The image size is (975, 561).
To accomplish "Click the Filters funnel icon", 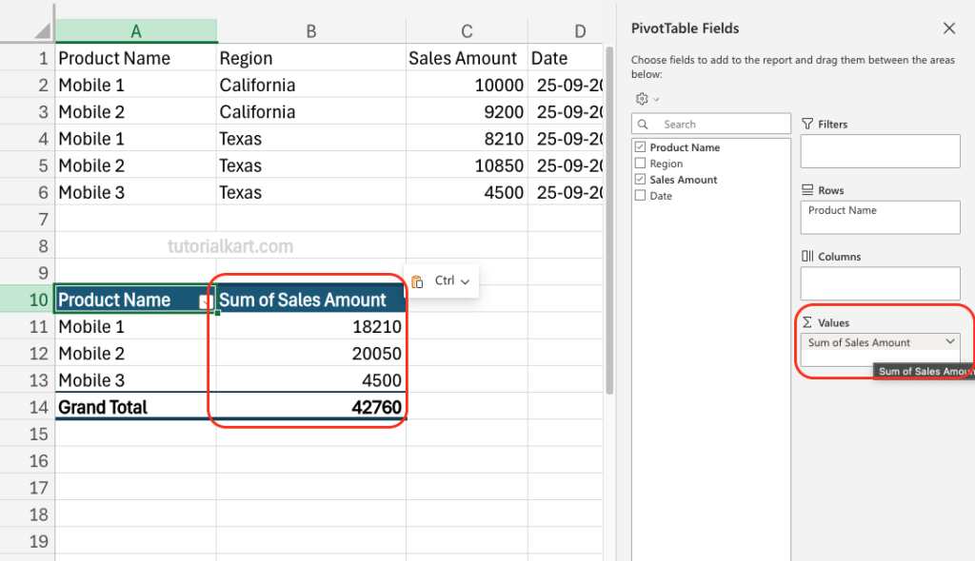I will (806, 123).
